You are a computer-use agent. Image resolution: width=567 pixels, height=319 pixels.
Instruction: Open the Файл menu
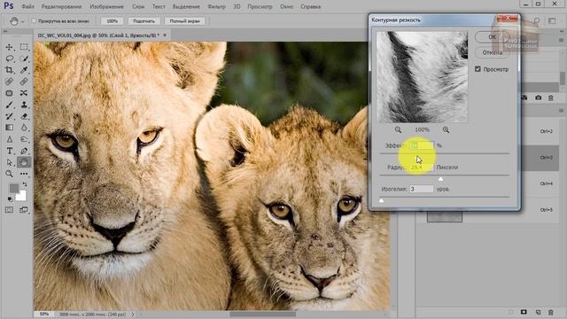click(x=27, y=6)
